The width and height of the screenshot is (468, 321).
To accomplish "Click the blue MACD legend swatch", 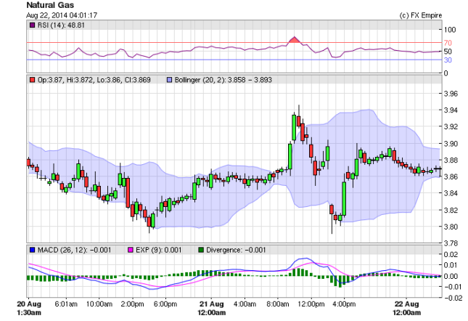I will 33,250.
